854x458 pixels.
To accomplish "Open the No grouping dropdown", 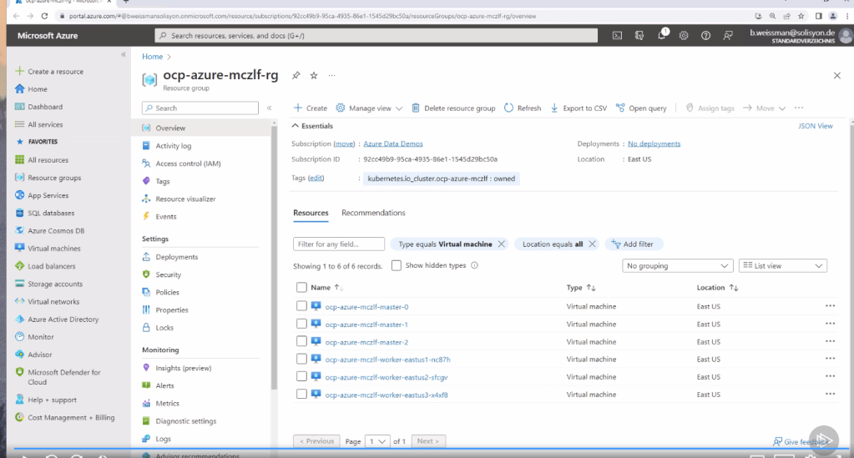I will click(x=678, y=266).
